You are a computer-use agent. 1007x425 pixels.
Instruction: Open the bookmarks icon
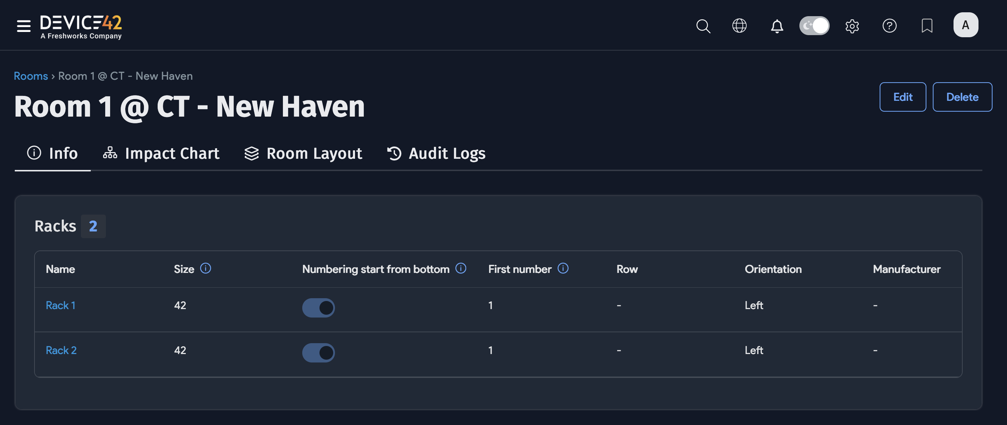[927, 26]
